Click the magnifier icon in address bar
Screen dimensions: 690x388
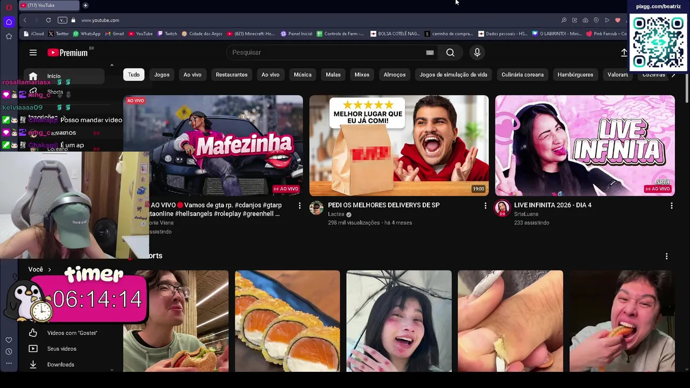coord(564,20)
